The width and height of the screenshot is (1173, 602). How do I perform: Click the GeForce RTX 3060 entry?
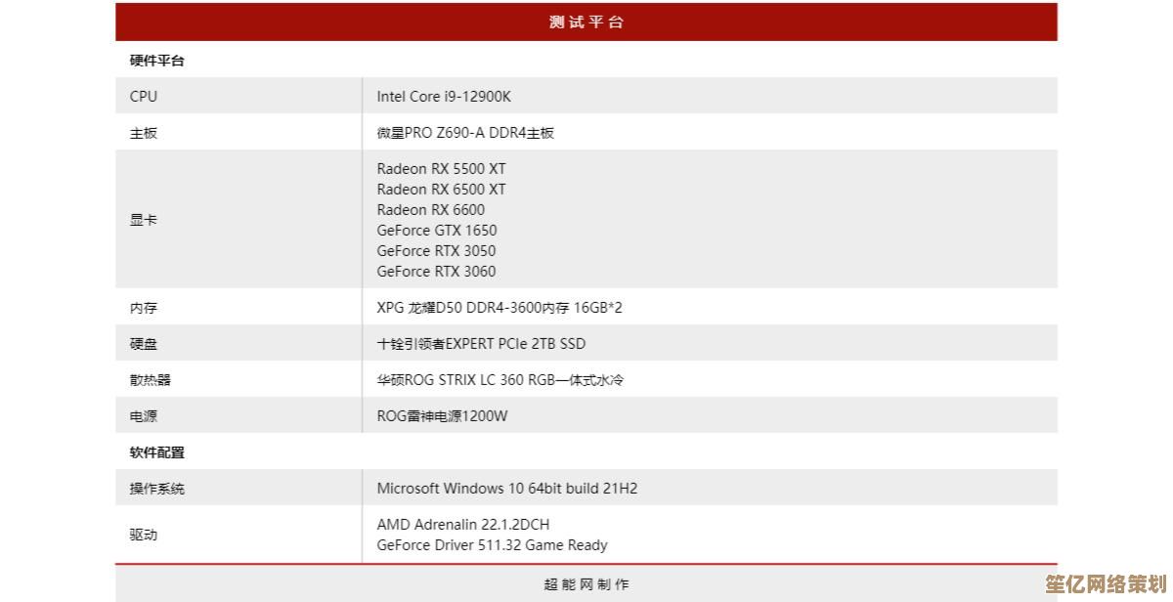437,271
